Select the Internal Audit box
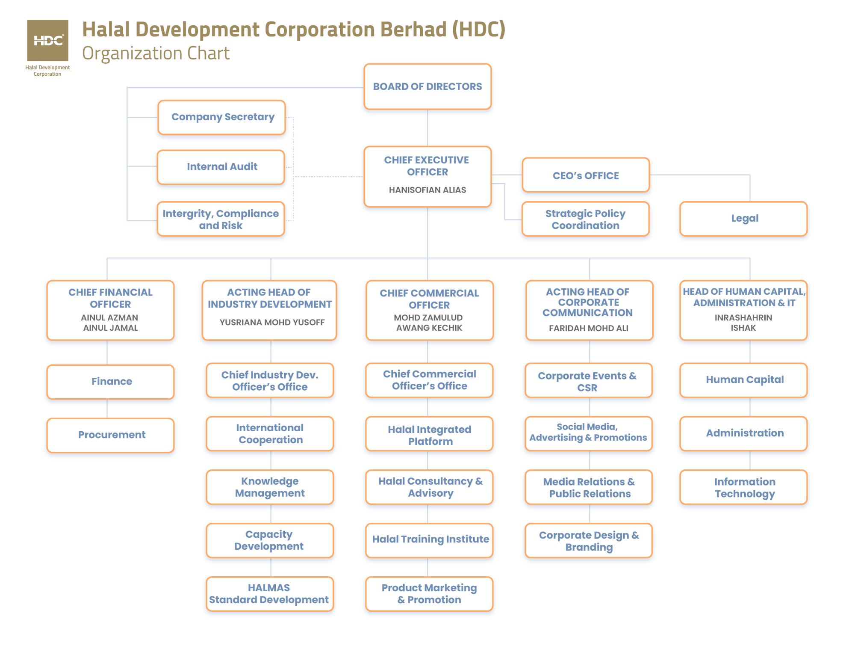 pyautogui.click(x=221, y=167)
